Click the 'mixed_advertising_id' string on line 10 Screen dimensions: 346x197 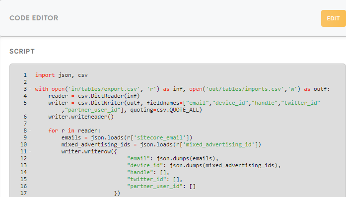[218, 145]
